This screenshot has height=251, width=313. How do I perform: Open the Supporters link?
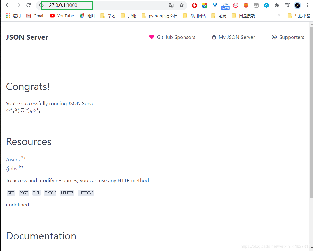(288, 37)
